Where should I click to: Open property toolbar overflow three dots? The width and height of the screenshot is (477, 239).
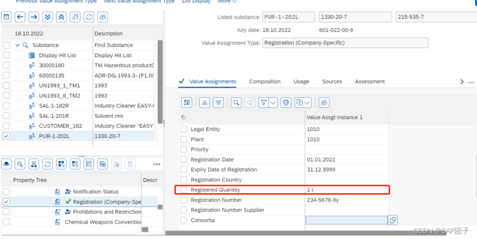[157, 164]
